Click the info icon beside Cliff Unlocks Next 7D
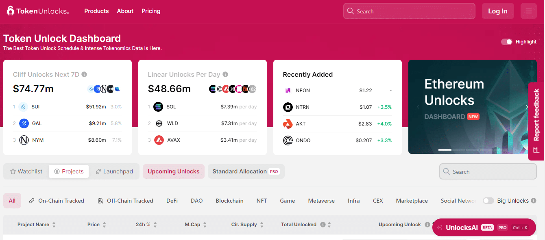The width and height of the screenshot is (545, 240). [84, 75]
